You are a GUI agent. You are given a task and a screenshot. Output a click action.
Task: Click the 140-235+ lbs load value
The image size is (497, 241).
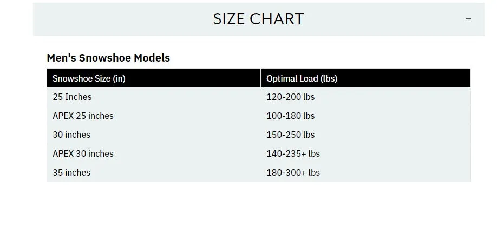point(293,154)
